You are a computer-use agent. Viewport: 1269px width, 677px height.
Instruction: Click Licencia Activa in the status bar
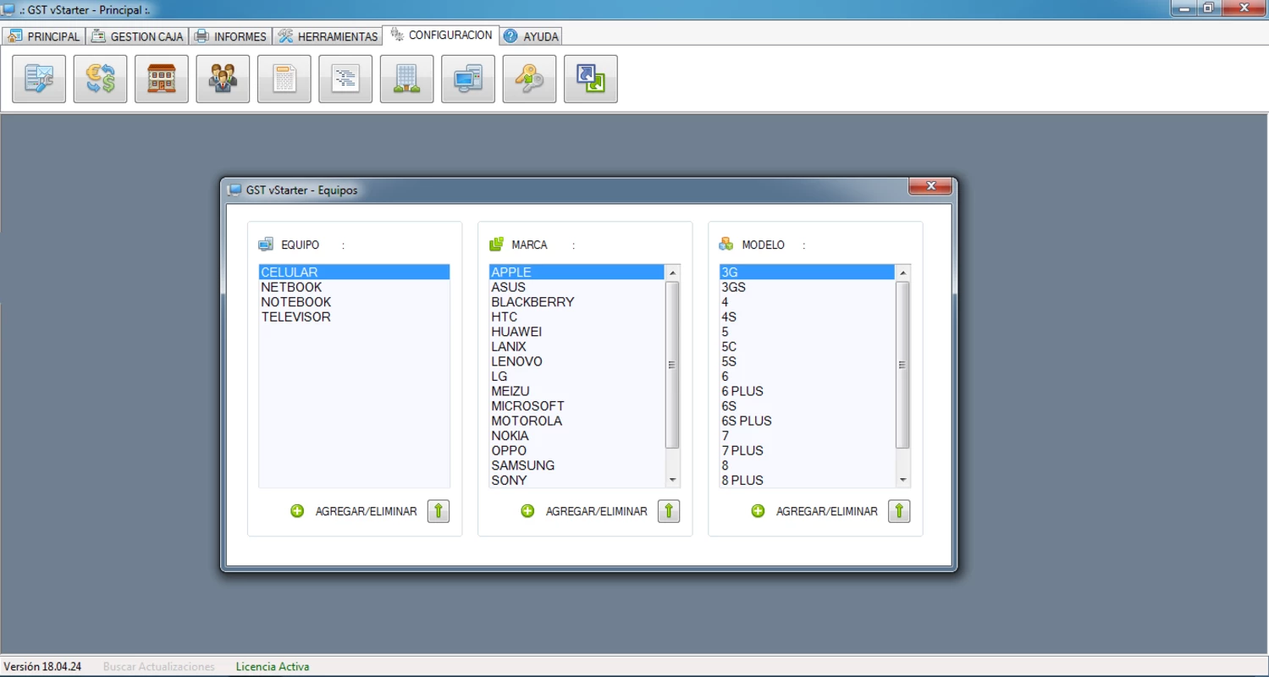tap(273, 667)
